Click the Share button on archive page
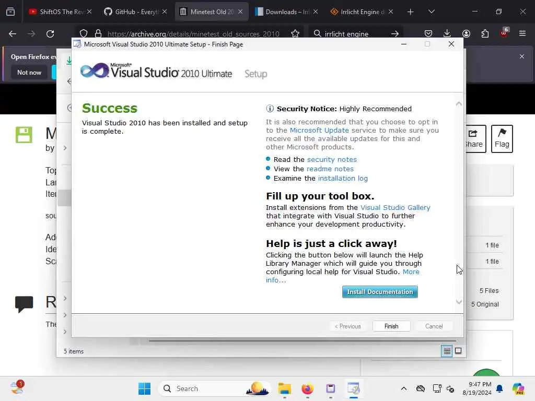Image resolution: width=535 pixels, height=401 pixels. click(x=475, y=138)
